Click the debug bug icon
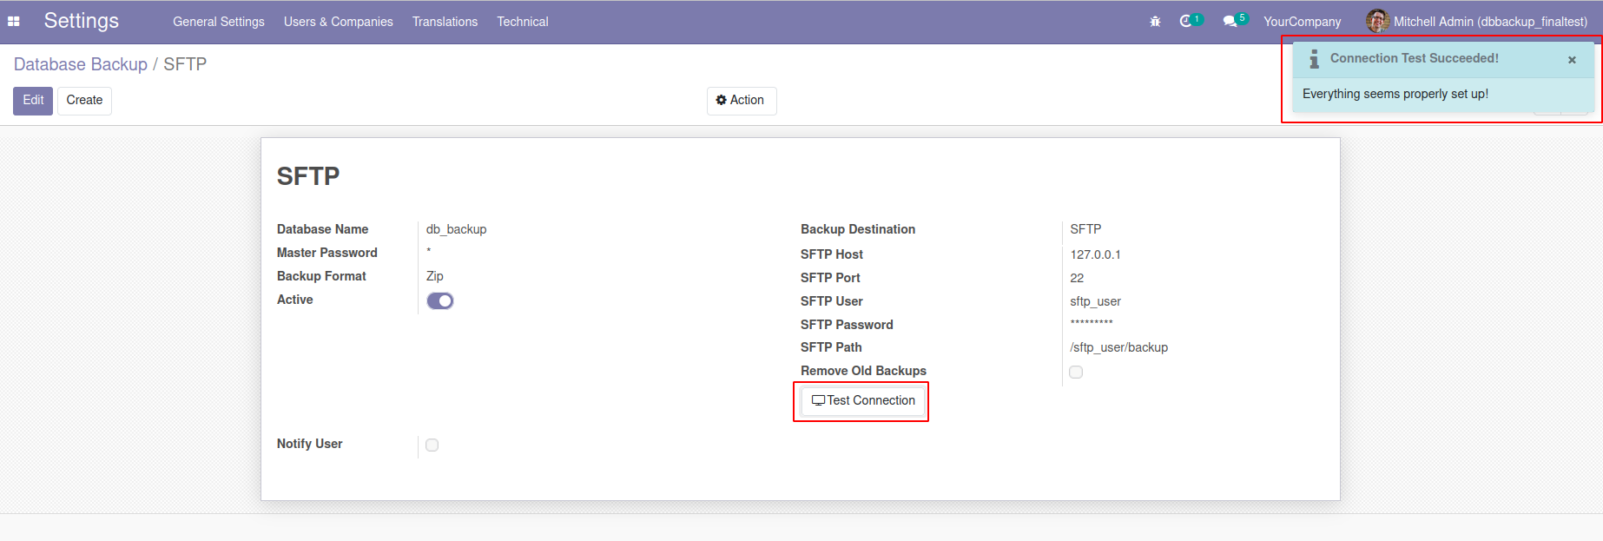This screenshot has width=1603, height=541. click(x=1155, y=22)
